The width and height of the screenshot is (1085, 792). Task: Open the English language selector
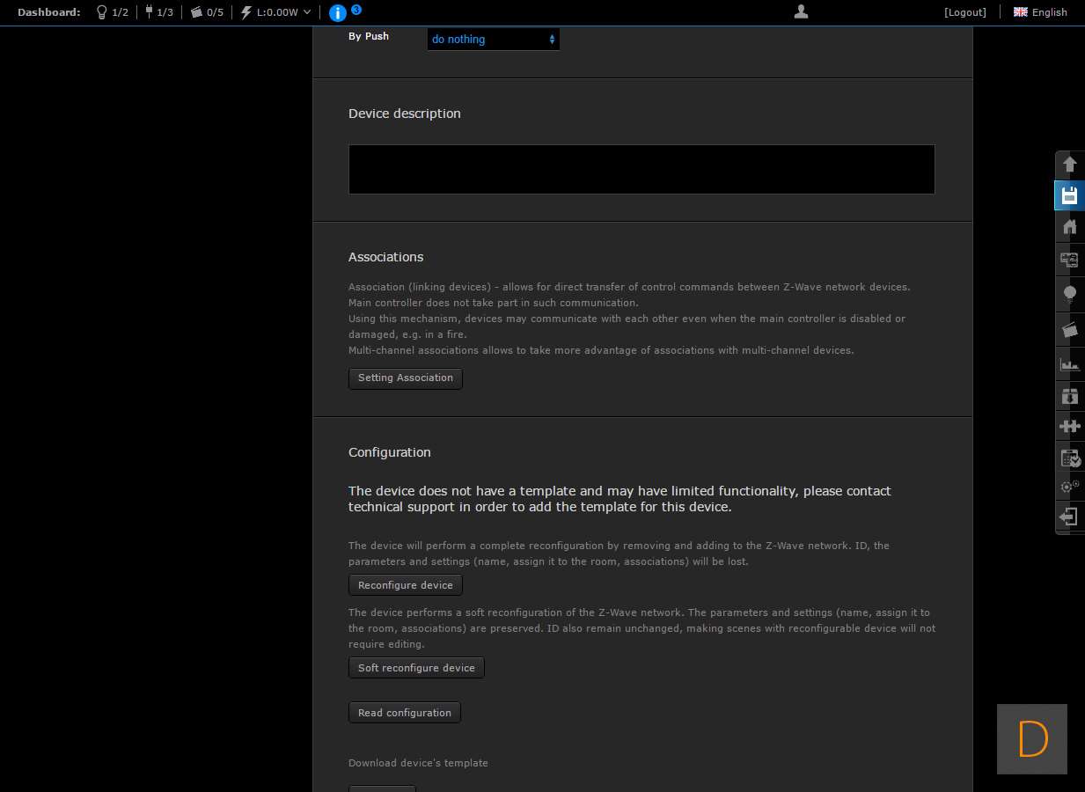pos(1040,12)
